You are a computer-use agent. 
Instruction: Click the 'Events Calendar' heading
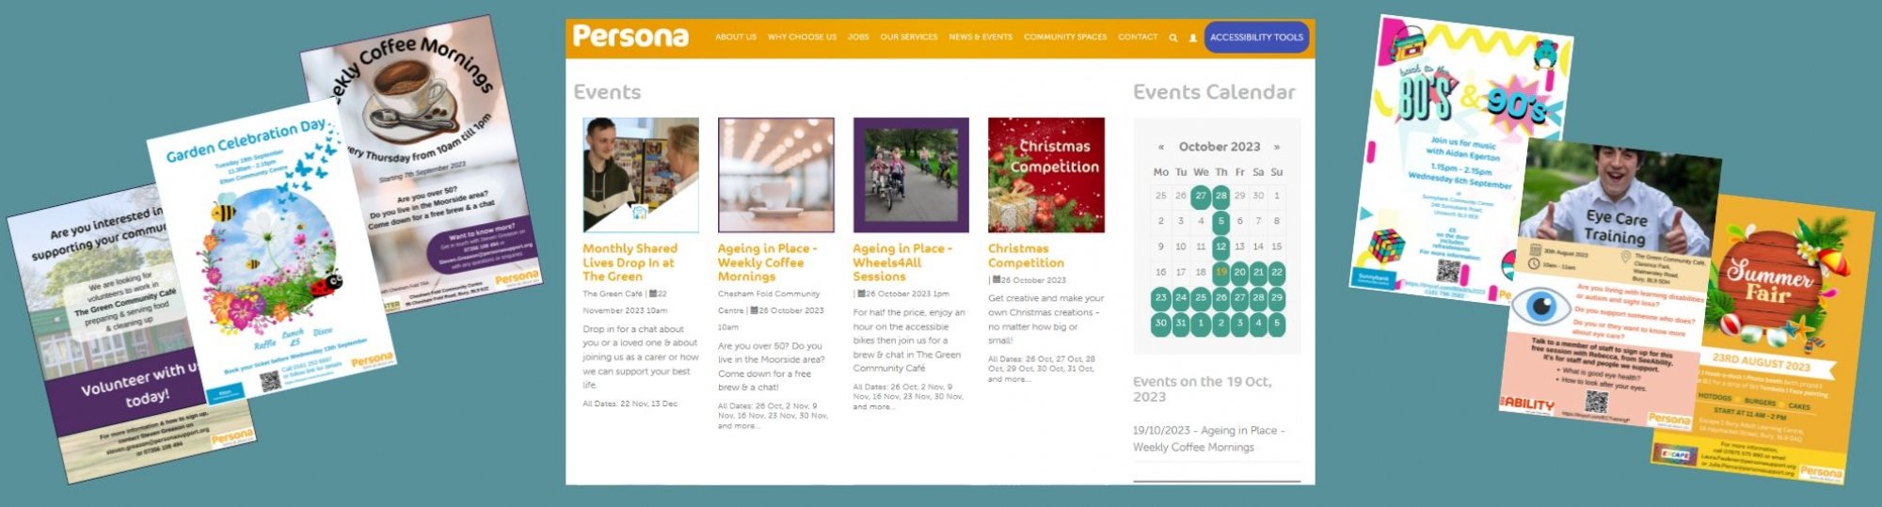(1214, 92)
